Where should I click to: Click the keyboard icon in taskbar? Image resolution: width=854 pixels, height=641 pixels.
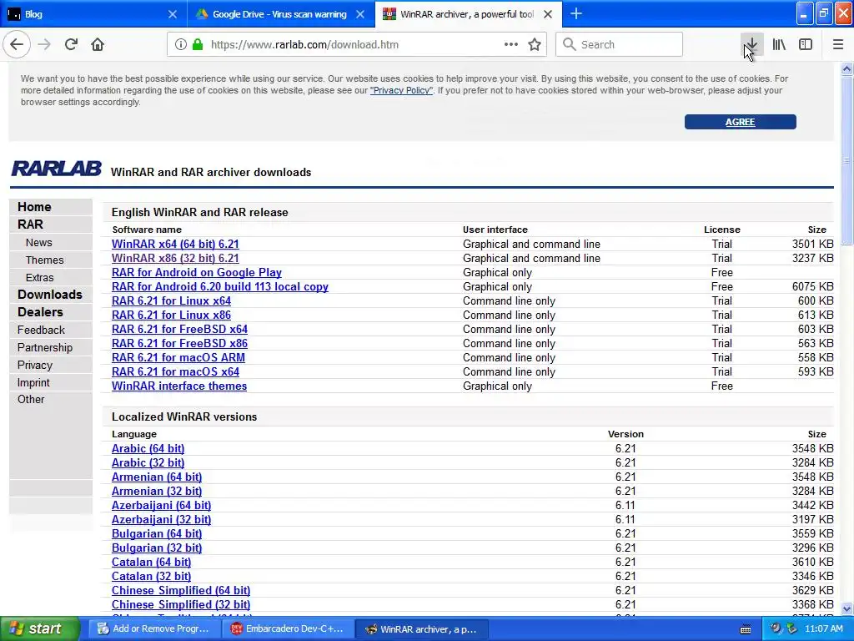746,629
